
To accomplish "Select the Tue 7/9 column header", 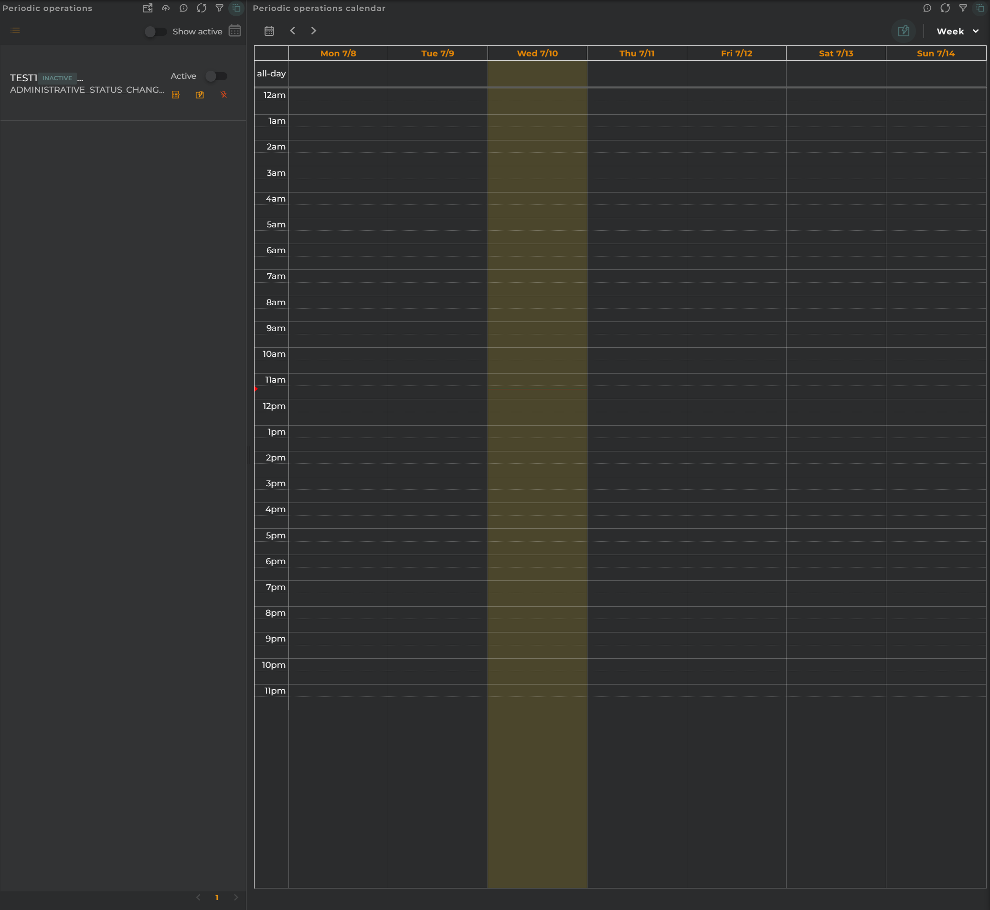I will [437, 53].
